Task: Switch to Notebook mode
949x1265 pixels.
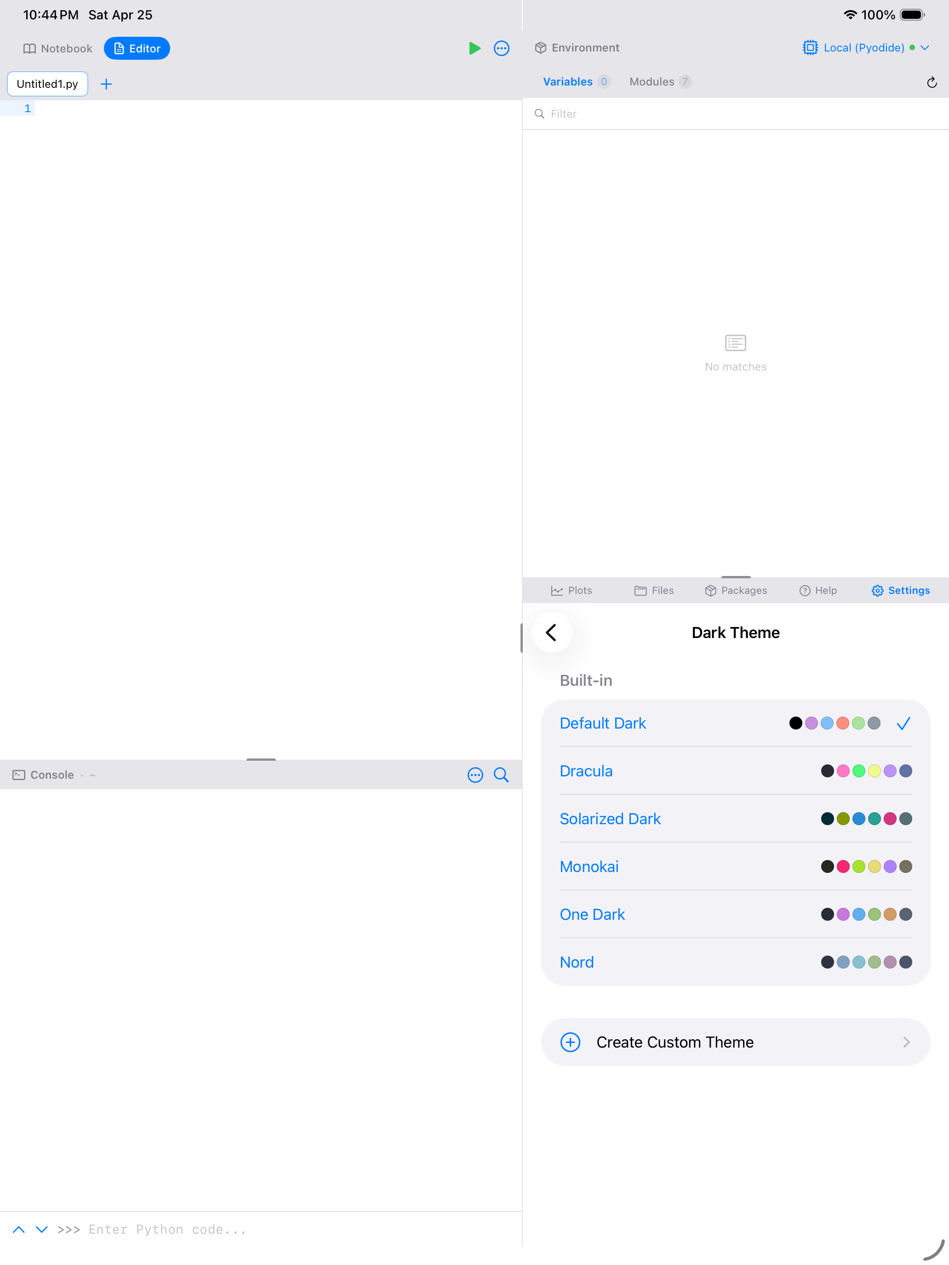Action: [x=58, y=49]
